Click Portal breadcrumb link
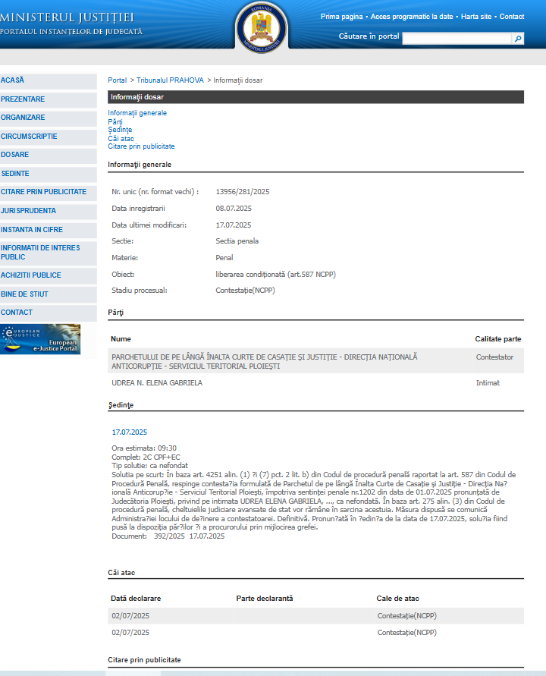This screenshot has height=676, width=546. (118, 80)
